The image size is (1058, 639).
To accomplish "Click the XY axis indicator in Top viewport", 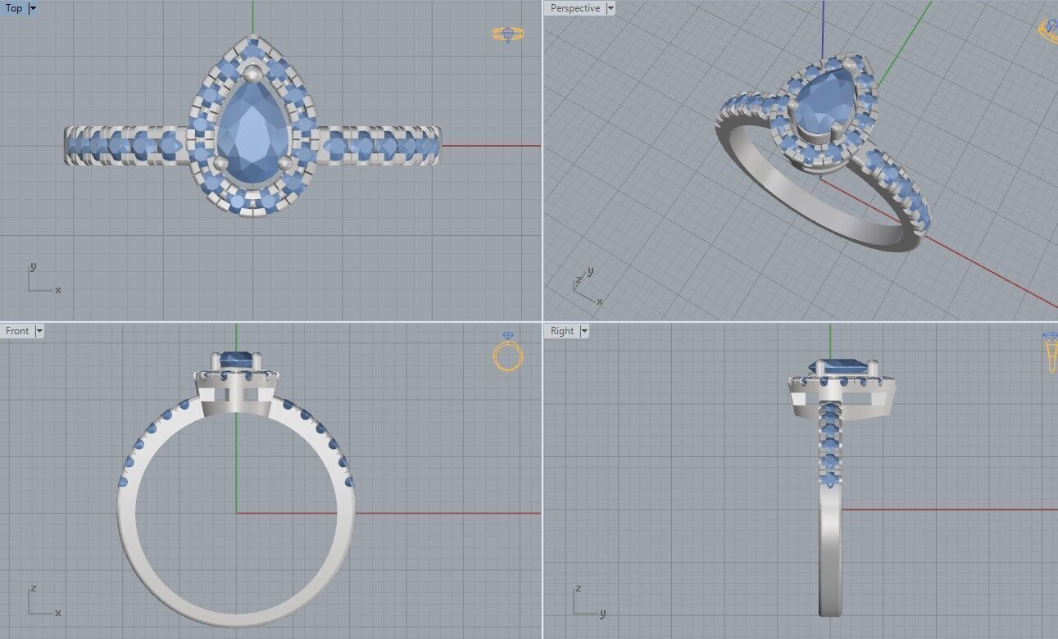I will (43, 279).
